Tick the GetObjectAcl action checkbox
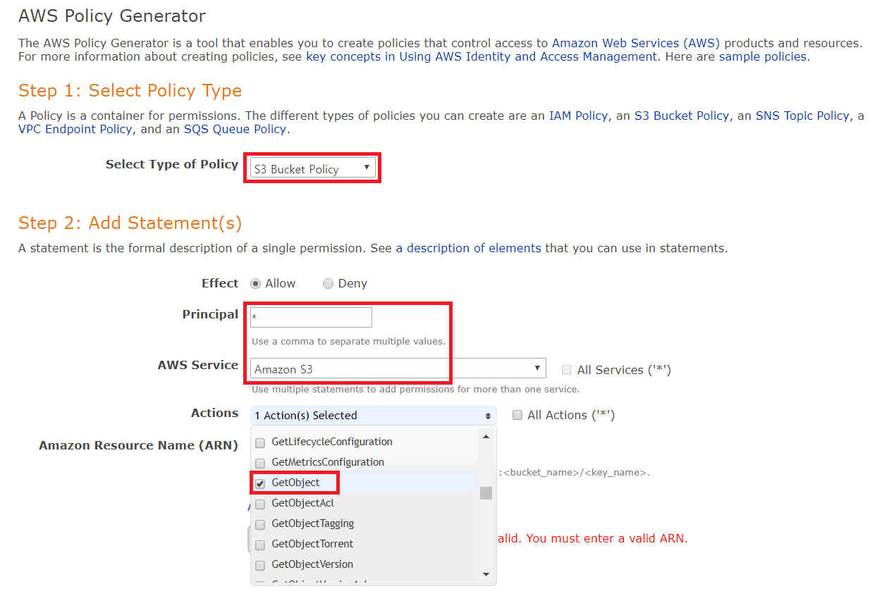The width and height of the screenshot is (877, 596). tap(259, 504)
